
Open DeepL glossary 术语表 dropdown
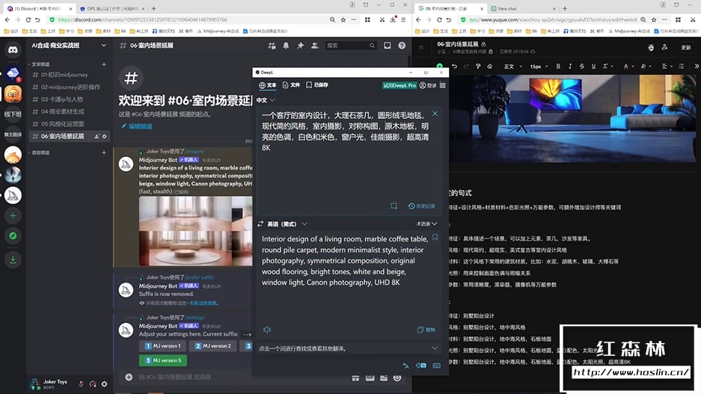coord(426,224)
